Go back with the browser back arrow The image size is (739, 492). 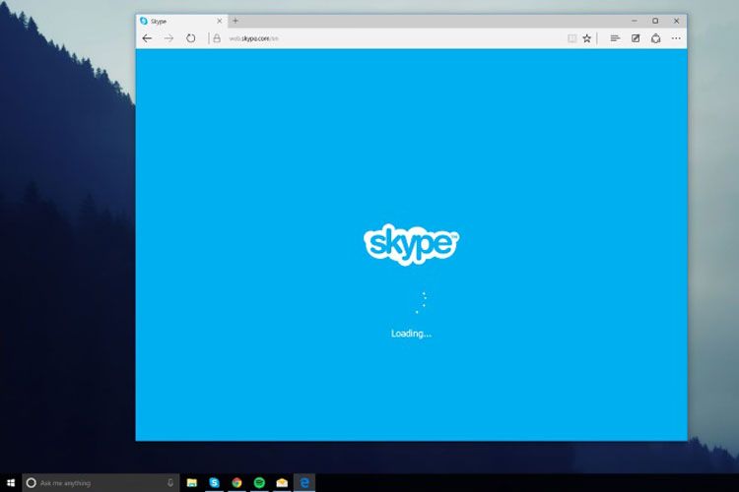147,38
